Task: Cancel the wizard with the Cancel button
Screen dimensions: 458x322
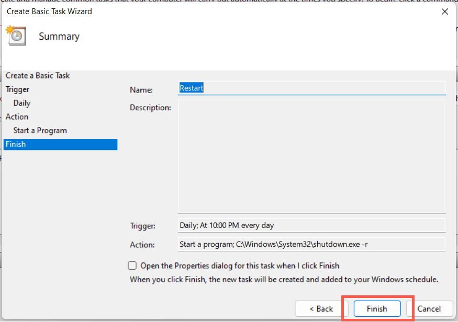Action: (x=429, y=308)
